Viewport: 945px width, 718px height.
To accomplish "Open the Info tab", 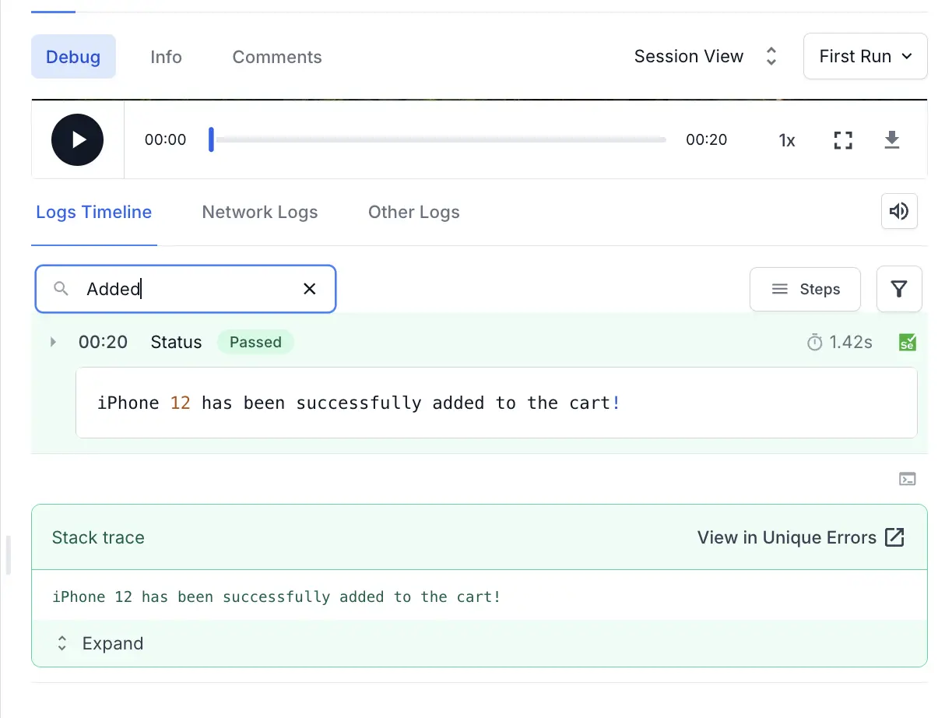I will coord(166,57).
